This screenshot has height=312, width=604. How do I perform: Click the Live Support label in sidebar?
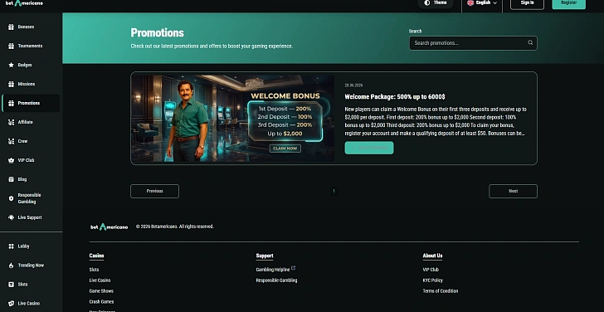tap(30, 217)
